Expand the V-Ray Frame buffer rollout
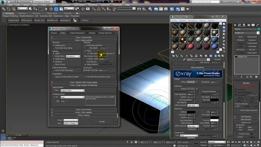 click(84, 38)
